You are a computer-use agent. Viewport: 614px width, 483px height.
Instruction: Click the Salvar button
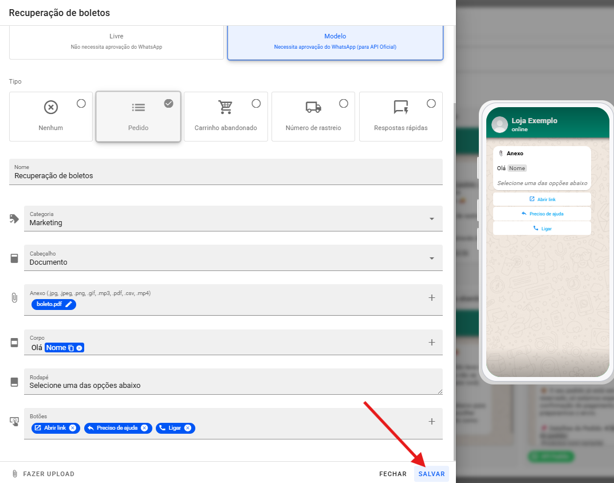click(x=431, y=474)
